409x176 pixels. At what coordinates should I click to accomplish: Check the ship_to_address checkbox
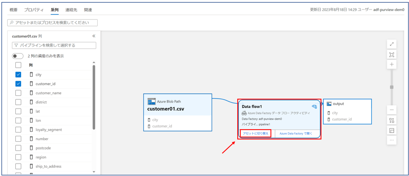(18, 166)
